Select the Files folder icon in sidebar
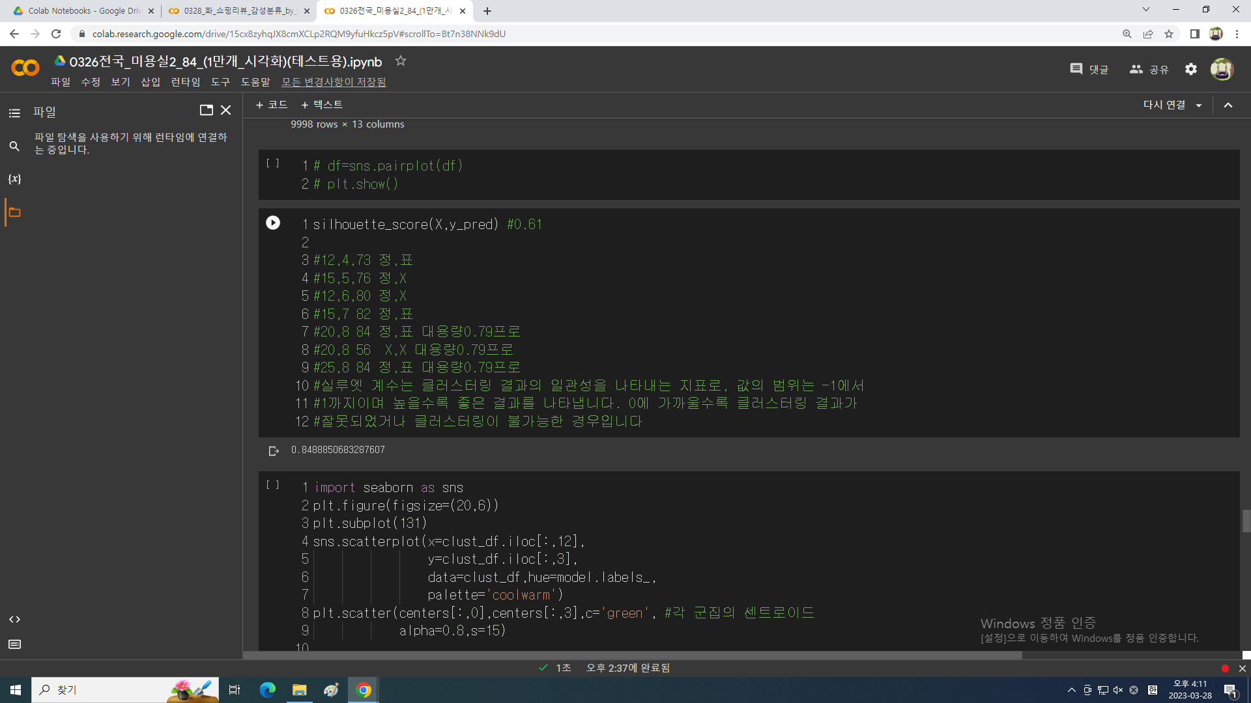Screen dimensions: 1251x703 pyautogui.click(x=14, y=213)
